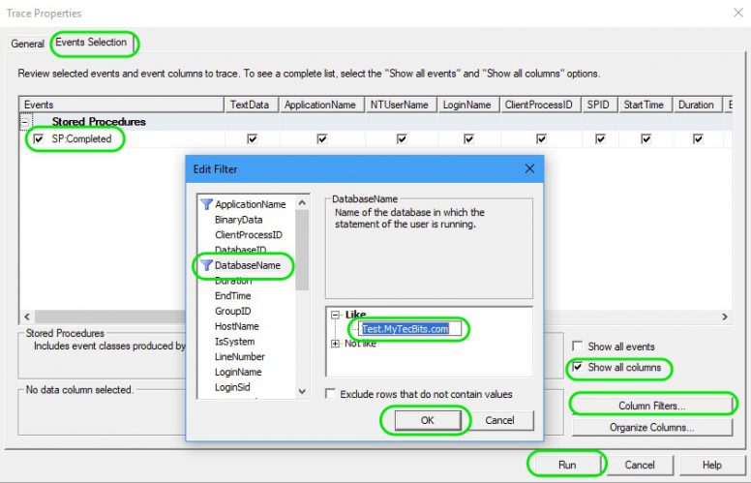
Task: Click filter column list down arrow
Action: [x=302, y=391]
